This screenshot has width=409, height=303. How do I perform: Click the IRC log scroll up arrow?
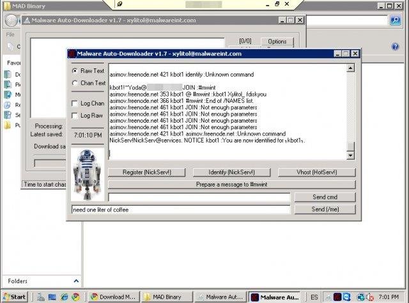pyautogui.click(x=350, y=68)
